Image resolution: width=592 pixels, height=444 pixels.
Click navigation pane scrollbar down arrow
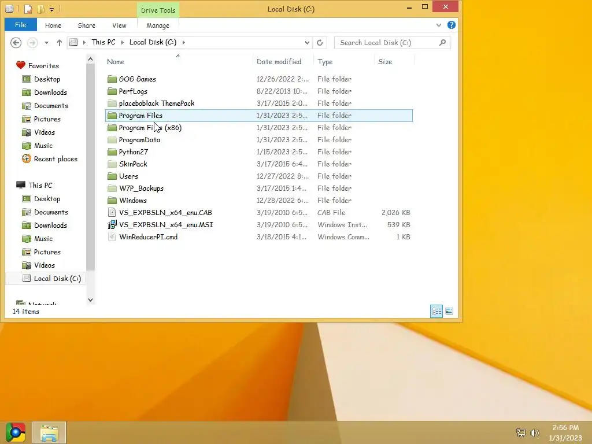click(x=90, y=300)
